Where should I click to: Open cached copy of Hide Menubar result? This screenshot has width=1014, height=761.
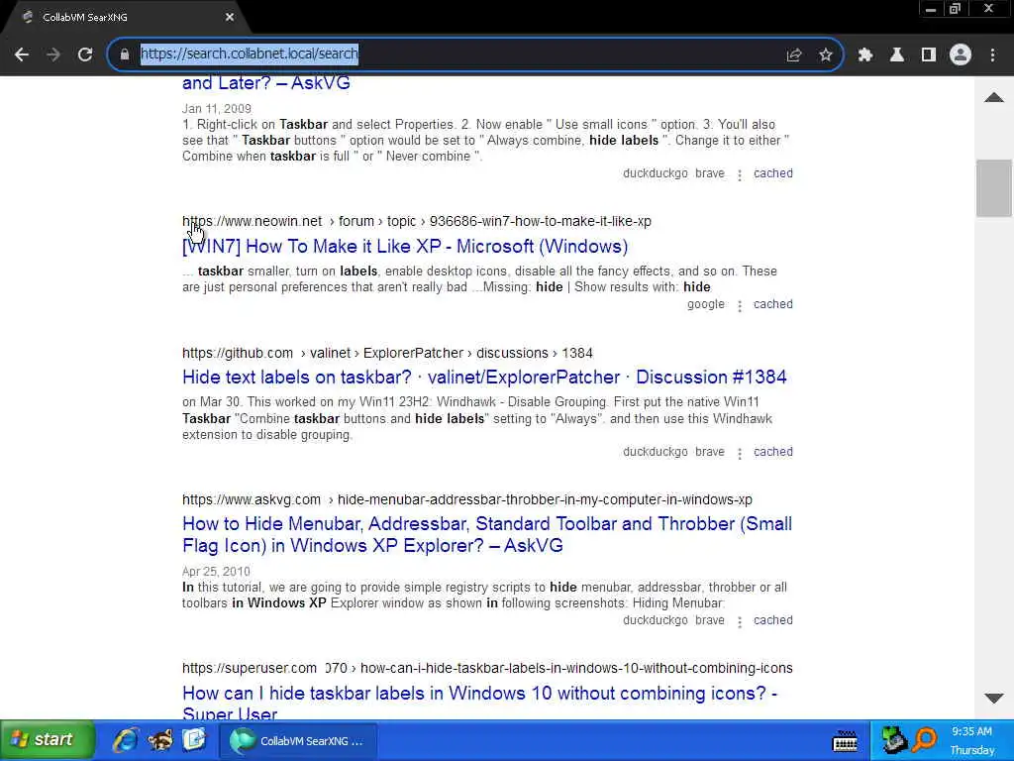coord(772,620)
